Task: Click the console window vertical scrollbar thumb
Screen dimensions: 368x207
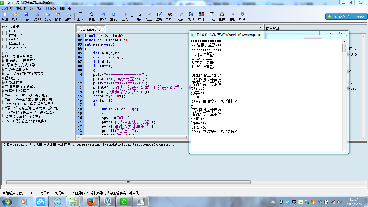Action: tap(344, 48)
